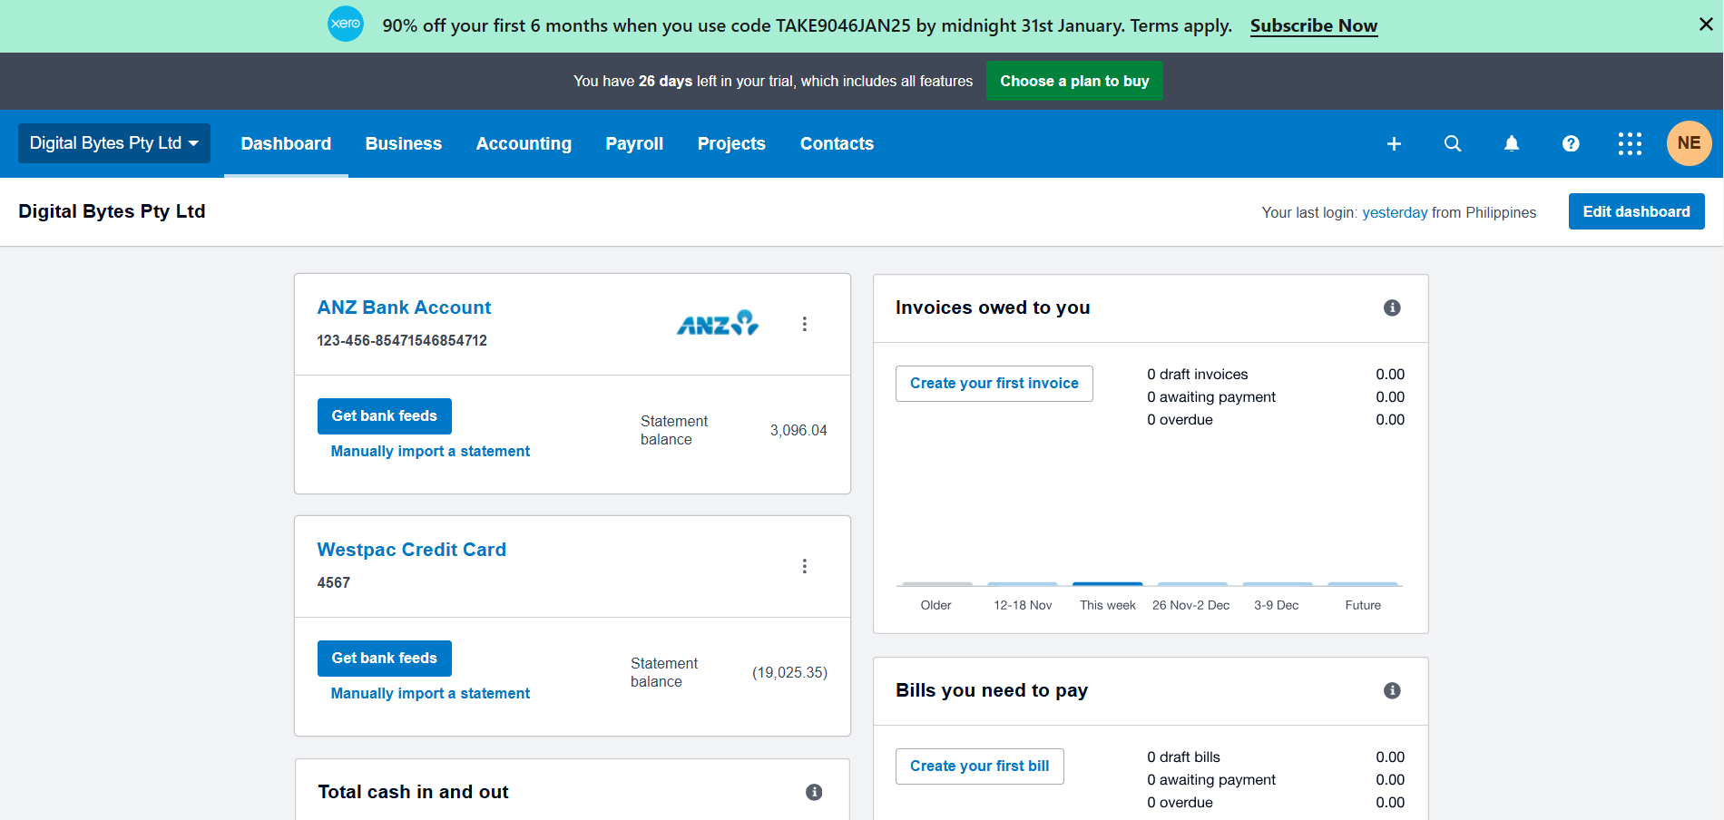Show info for Bills you need to pay
The height and width of the screenshot is (820, 1724).
tap(1392, 690)
